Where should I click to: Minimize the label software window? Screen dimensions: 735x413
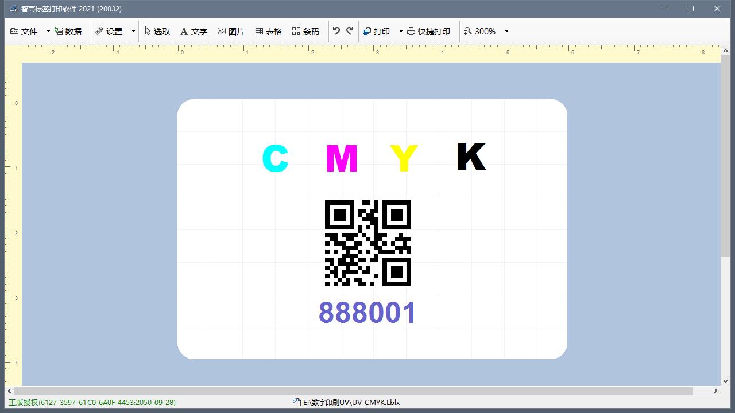point(665,9)
